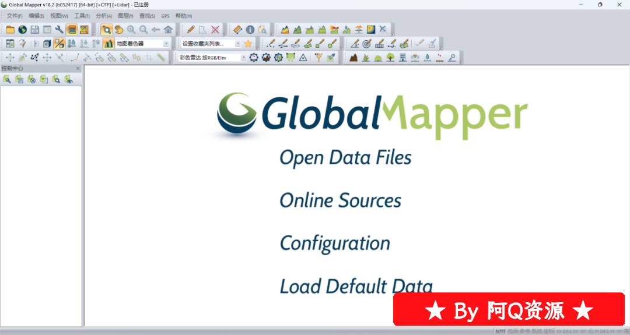Click the home full view icon
Image resolution: width=630 pixels, height=335 pixels.
168,29
